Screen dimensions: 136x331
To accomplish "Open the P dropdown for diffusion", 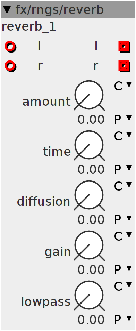I will pyautogui.click(x=123, y=219).
